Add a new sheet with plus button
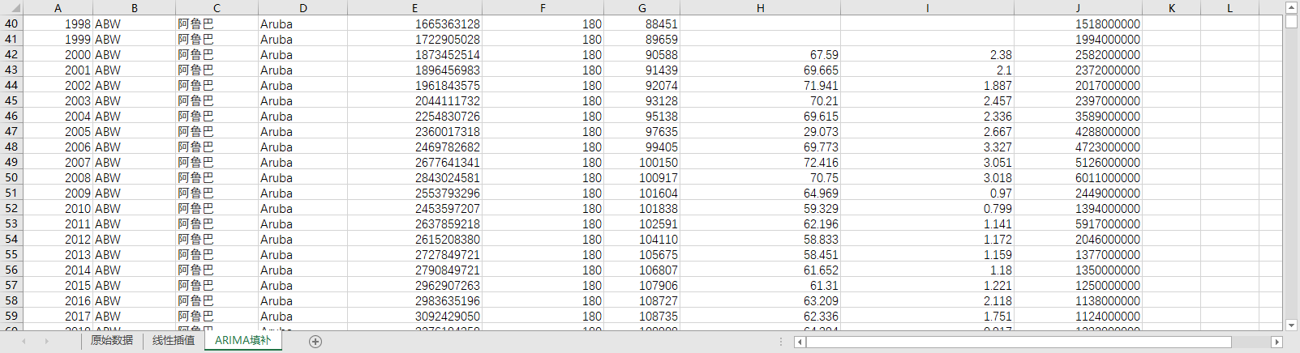Image resolution: width=1300 pixels, height=353 pixels. (315, 342)
